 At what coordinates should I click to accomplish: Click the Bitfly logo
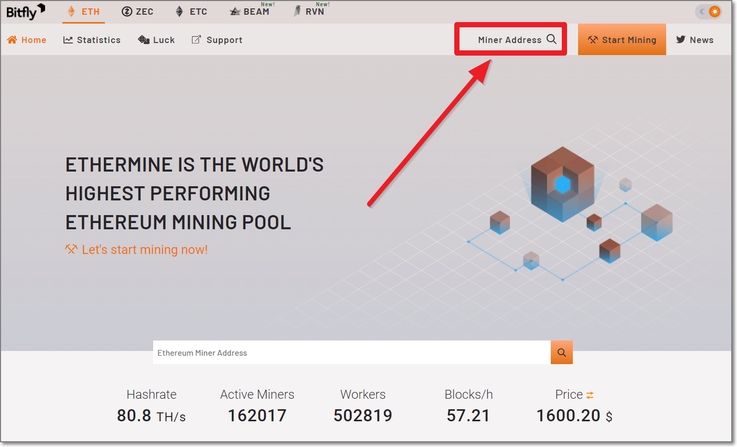[x=26, y=12]
